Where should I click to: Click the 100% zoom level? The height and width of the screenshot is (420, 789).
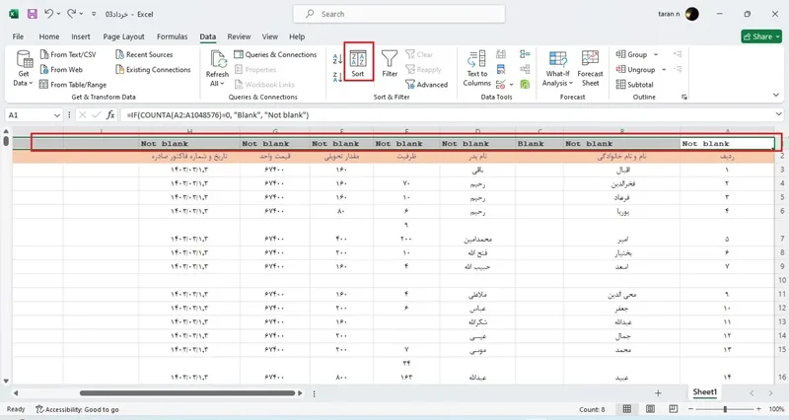776,409
